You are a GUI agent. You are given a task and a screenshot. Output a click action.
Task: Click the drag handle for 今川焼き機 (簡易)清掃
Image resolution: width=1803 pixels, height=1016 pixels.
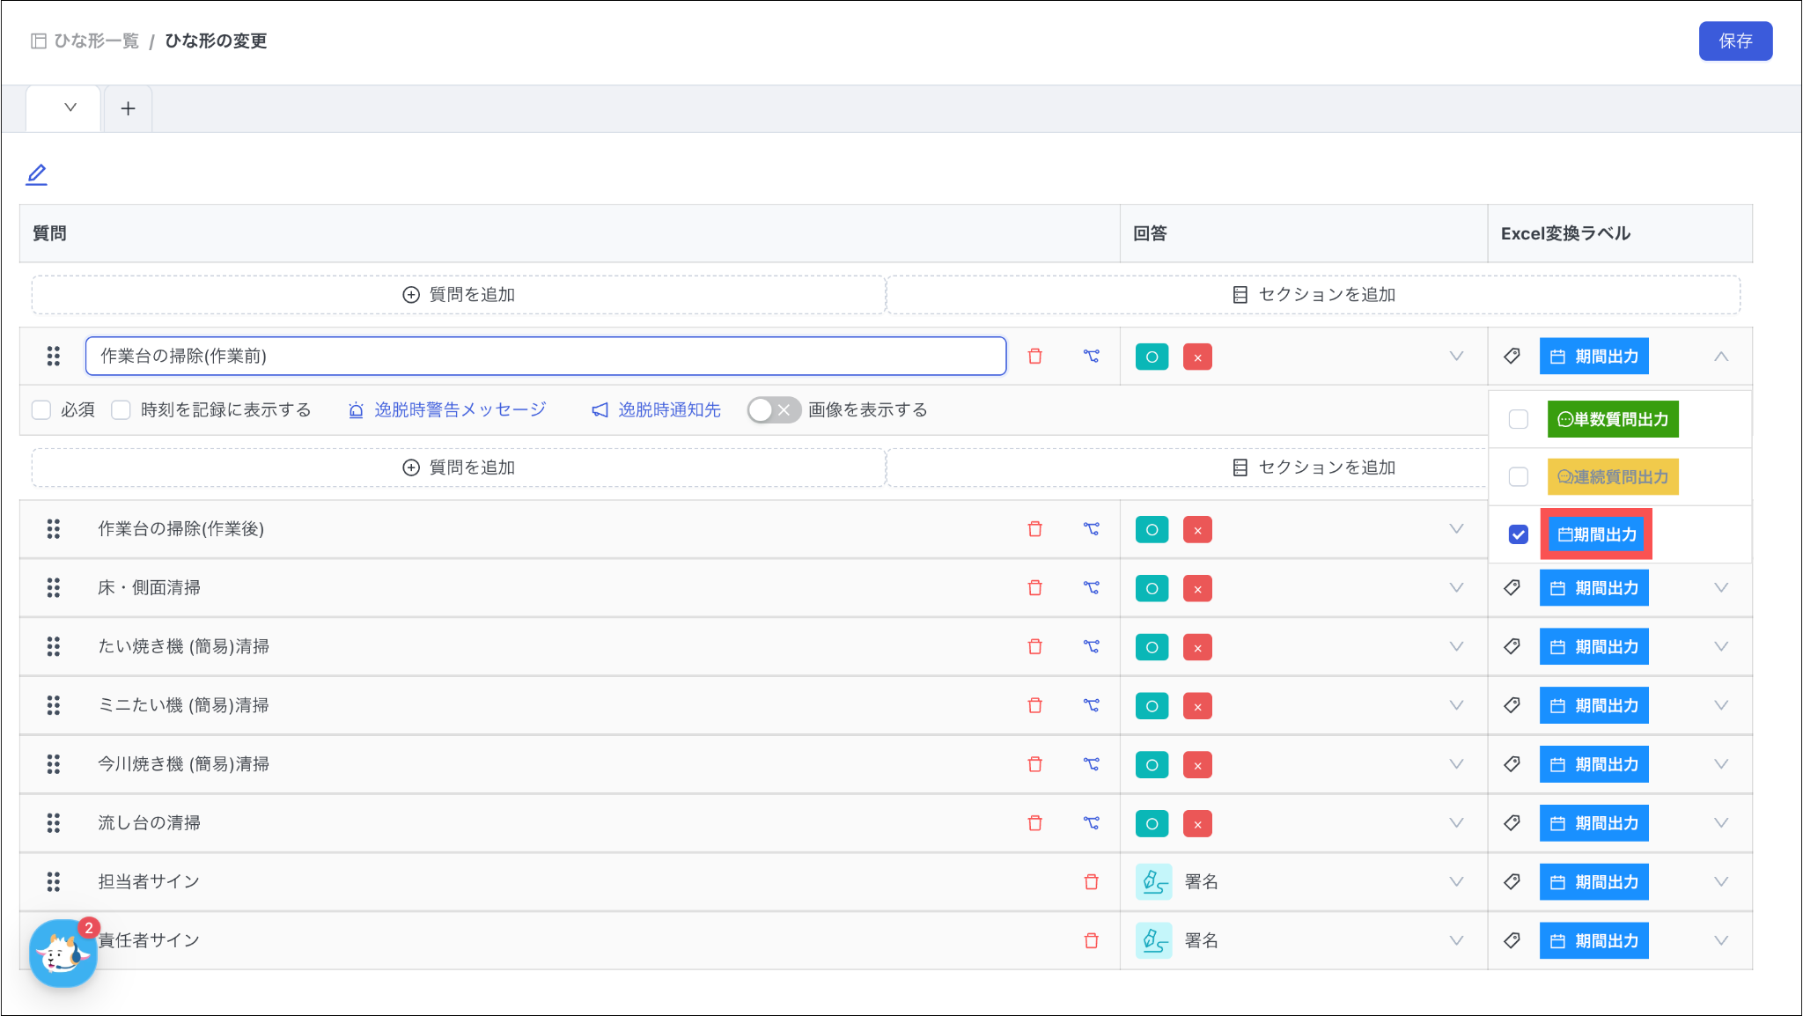click(x=54, y=764)
